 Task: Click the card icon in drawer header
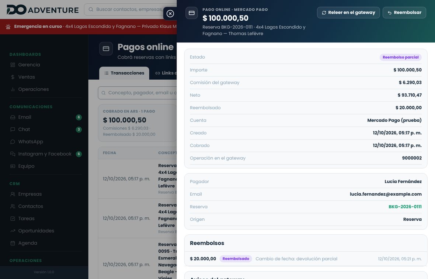tap(191, 13)
